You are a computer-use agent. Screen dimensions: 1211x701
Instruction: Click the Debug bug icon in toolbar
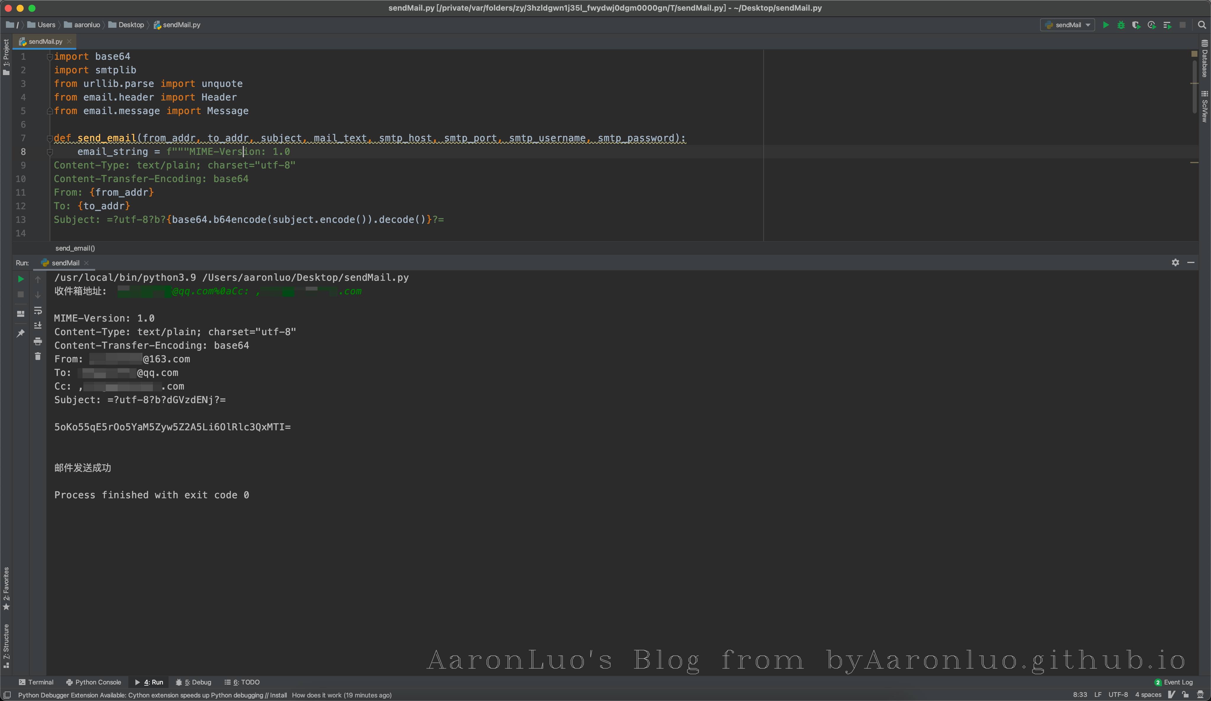(x=1121, y=25)
